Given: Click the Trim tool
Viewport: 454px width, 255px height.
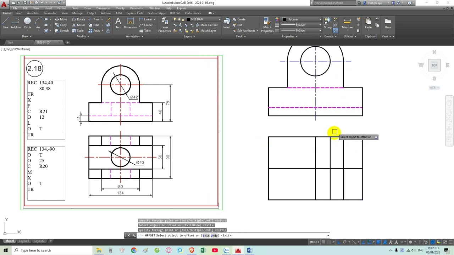Looking at the screenshot, I should point(94,19).
